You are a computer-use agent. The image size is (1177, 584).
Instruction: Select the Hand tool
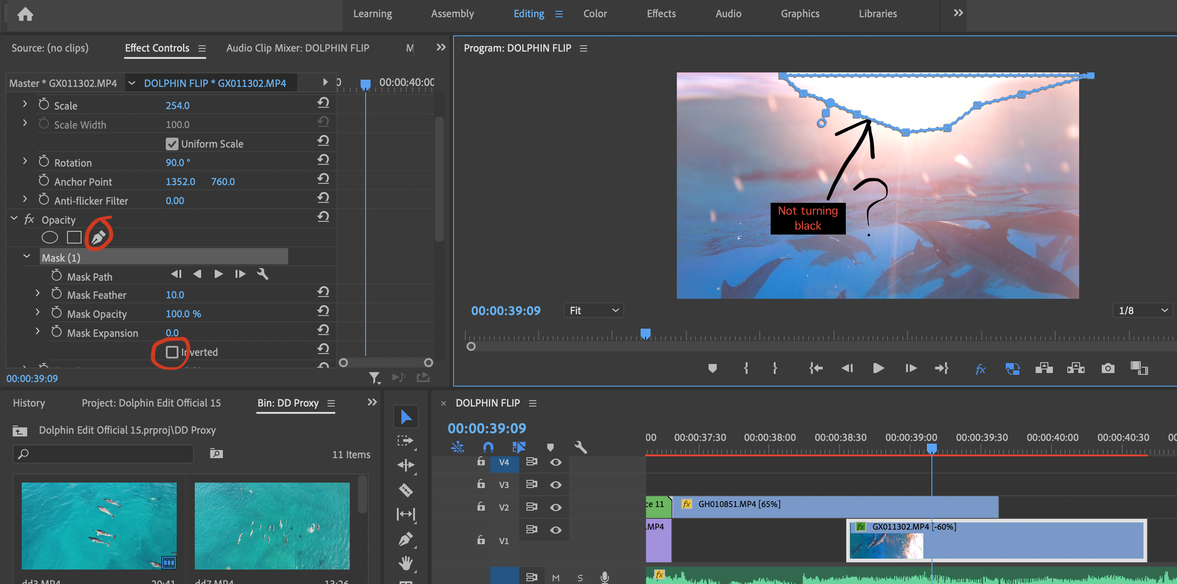pyautogui.click(x=406, y=563)
